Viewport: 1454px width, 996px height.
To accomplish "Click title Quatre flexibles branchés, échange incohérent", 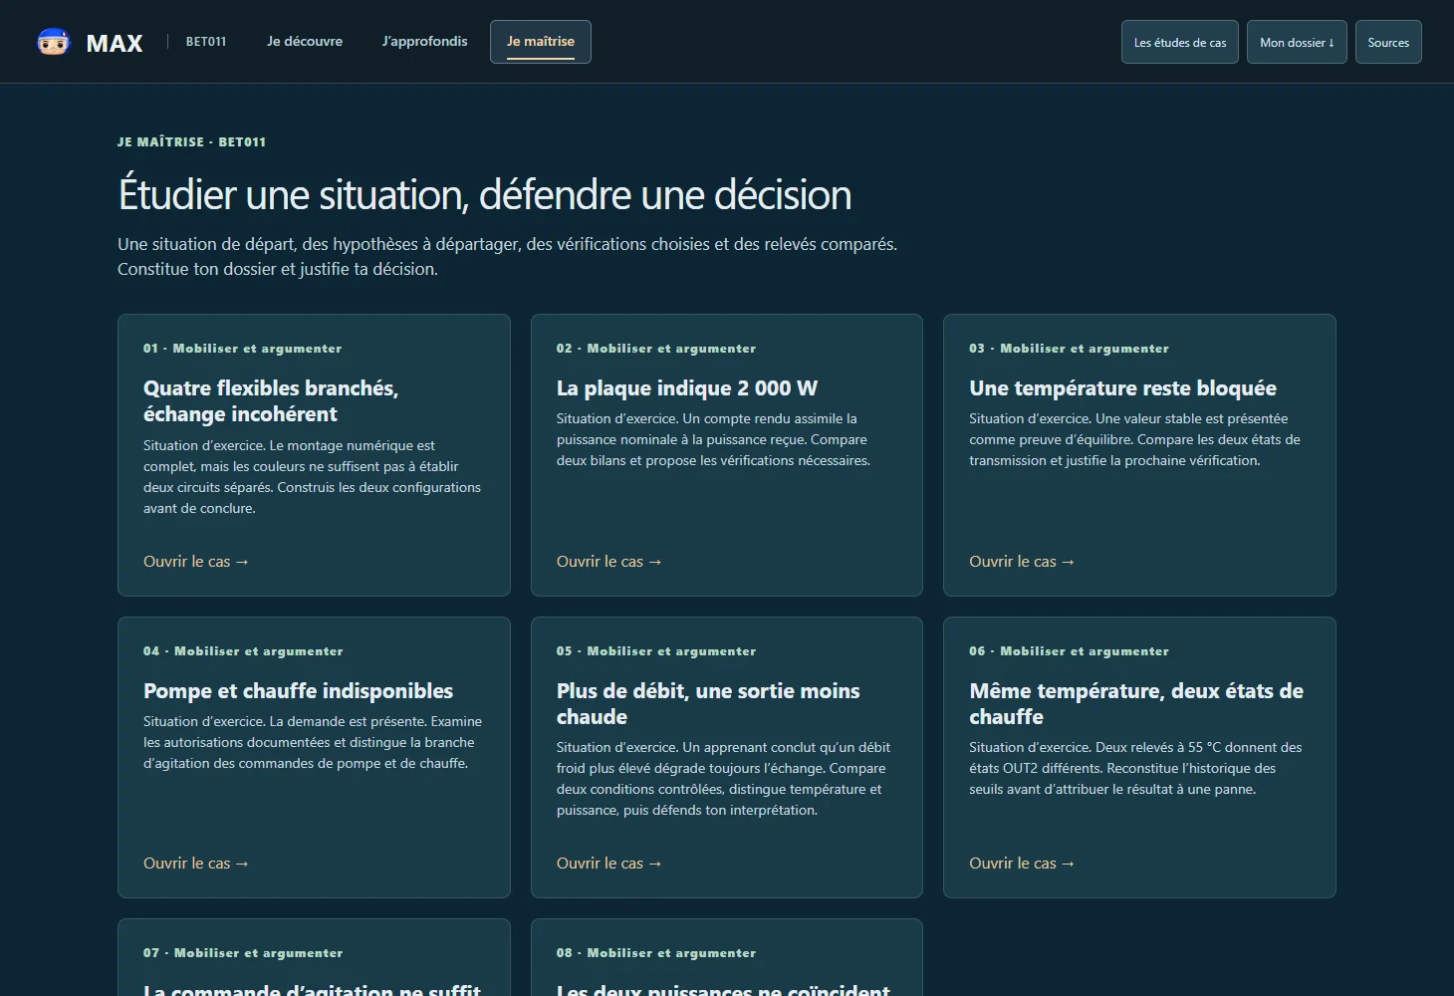I will pos(271,401).
